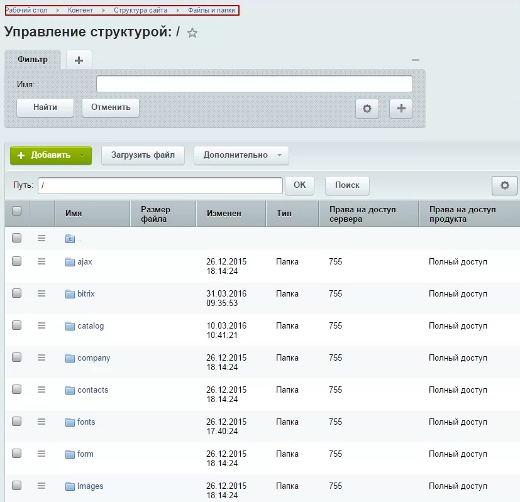Add a filter field with plus button
This screenshot has width=520, height=502.
[401, 108]
